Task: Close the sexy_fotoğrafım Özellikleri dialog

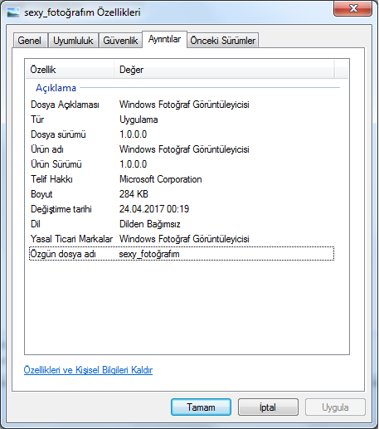Action: point(352,8)
